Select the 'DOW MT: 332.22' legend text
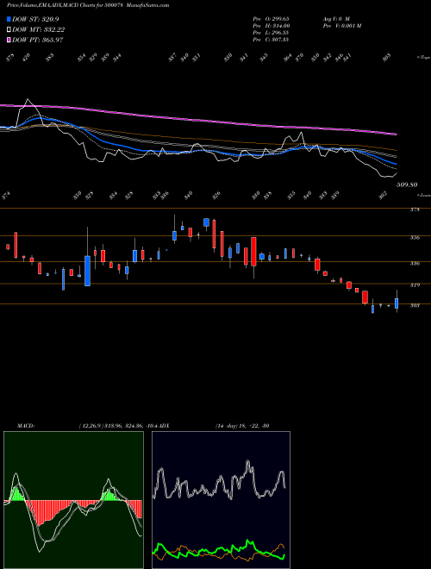 tap(39, 29)
